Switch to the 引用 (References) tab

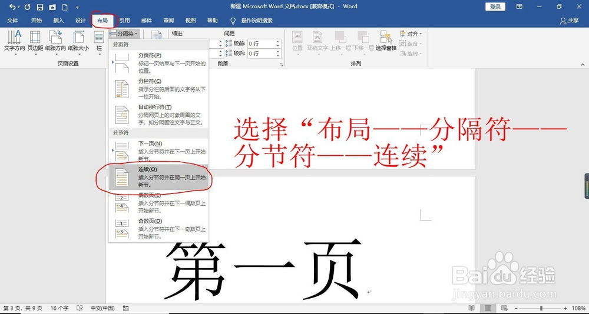[x=124, y=21]
